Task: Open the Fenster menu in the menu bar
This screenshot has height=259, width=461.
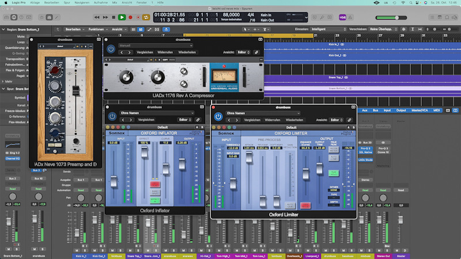Action: pos(142,2)
